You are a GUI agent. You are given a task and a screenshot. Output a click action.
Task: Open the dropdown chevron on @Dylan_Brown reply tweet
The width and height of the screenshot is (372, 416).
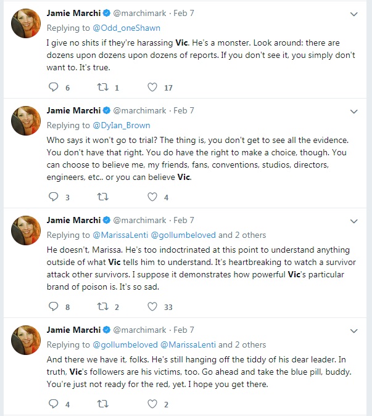click(353, 112)
